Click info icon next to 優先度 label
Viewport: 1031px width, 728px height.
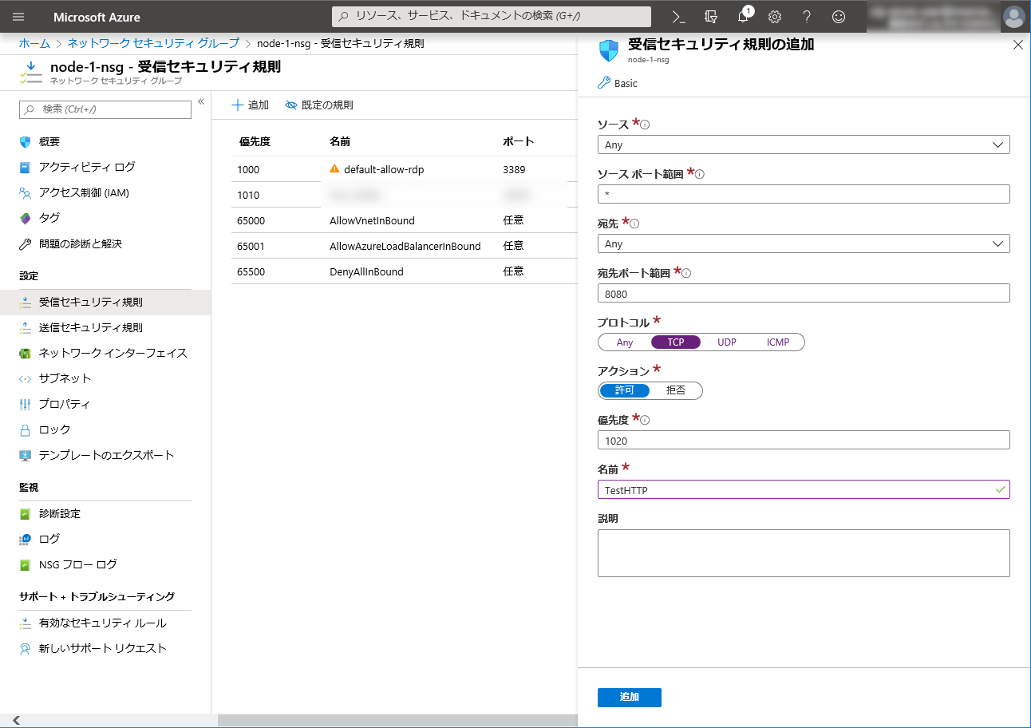[x=645, y=420]
